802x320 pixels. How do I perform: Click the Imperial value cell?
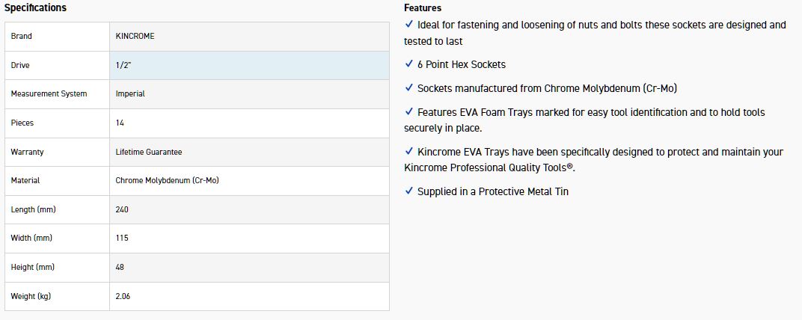point(130,93)
